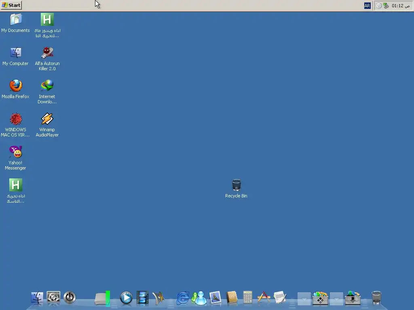
Task: Select the Recycle Bin desktop icon
Action: [x=236, y=185]
